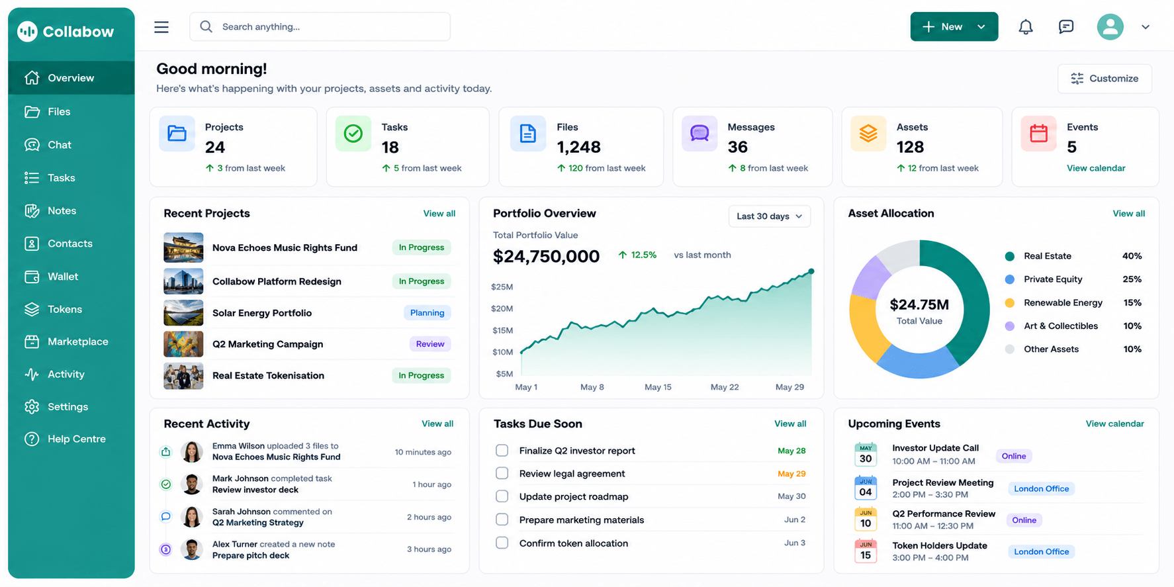The width and height of the screenshot is (1174, 587).
Task: Click the Real Estate legend color dot
Action: (1010, 256)
